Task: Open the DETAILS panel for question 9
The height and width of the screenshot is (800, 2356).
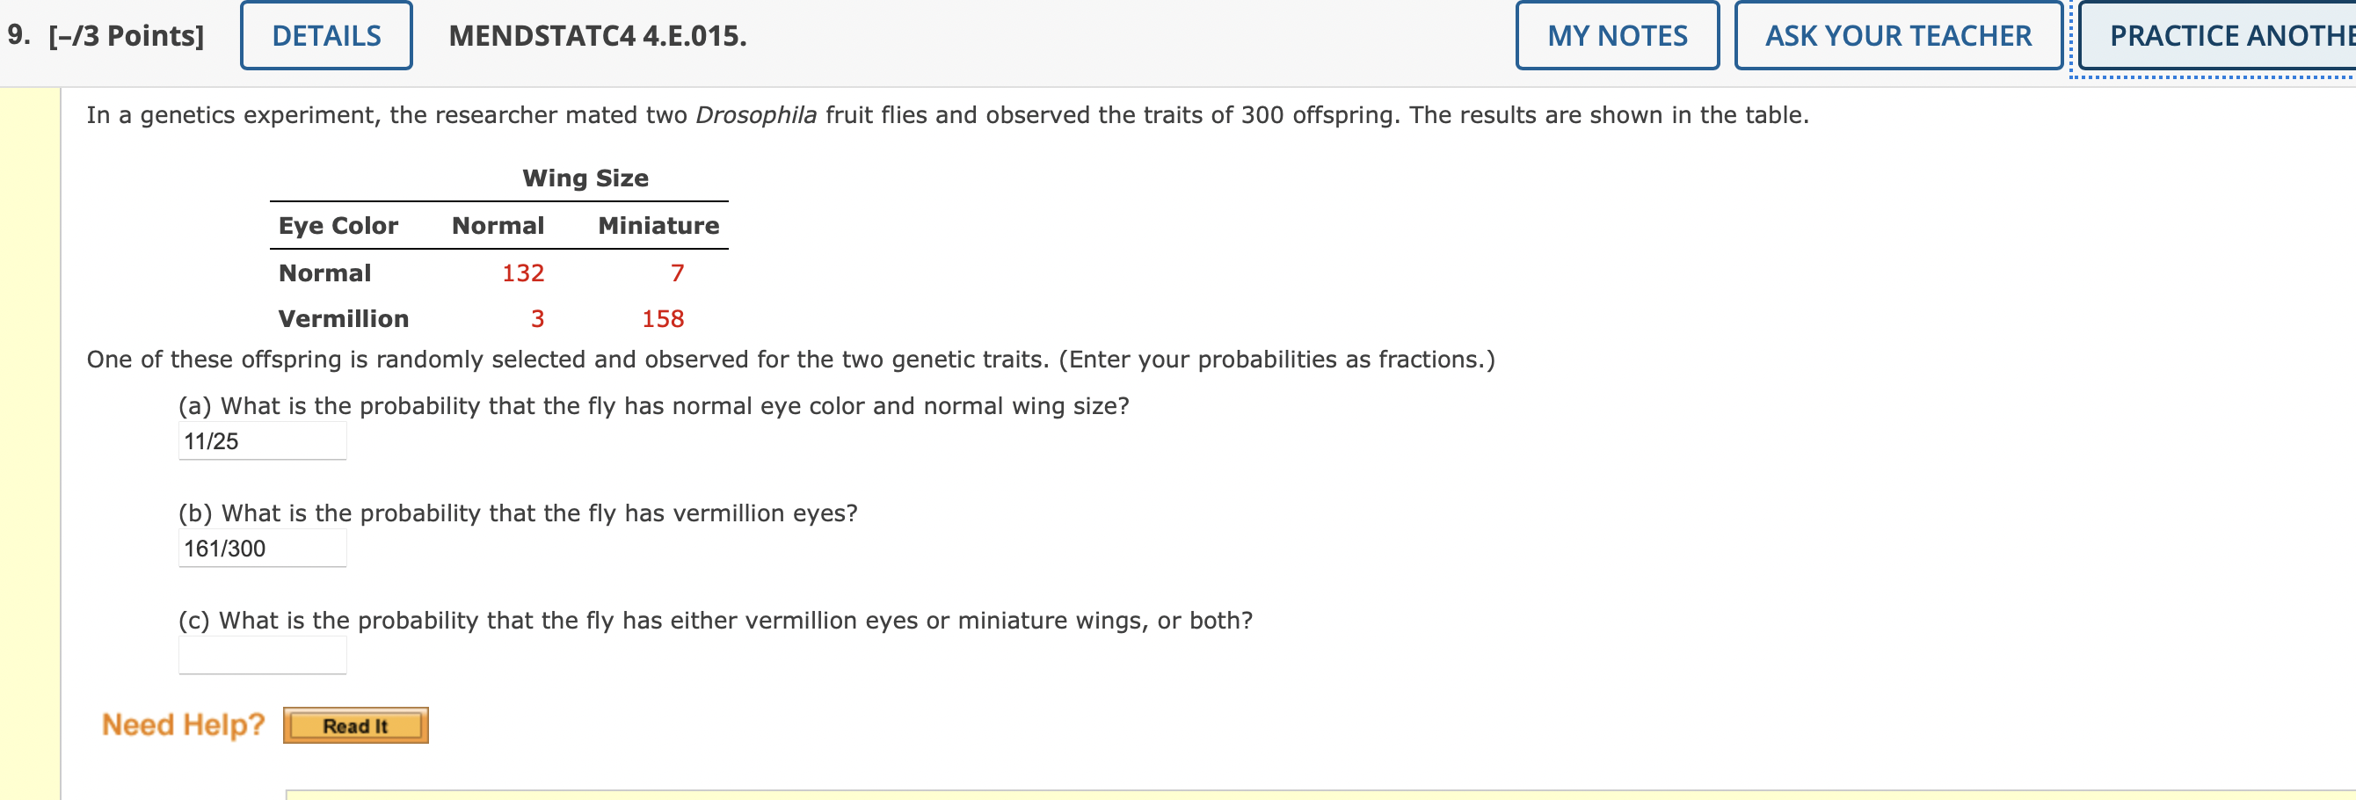Action: [324, 35]
